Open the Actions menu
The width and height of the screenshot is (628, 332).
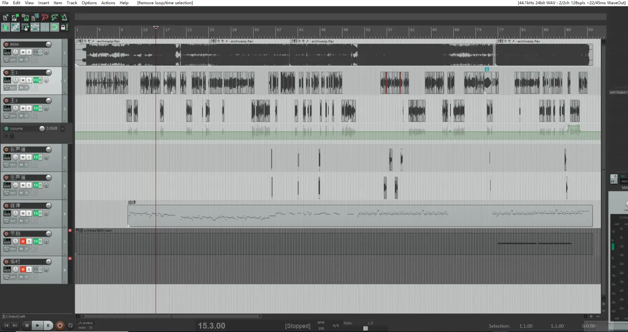pyautogui.click(x=108, y=3)
